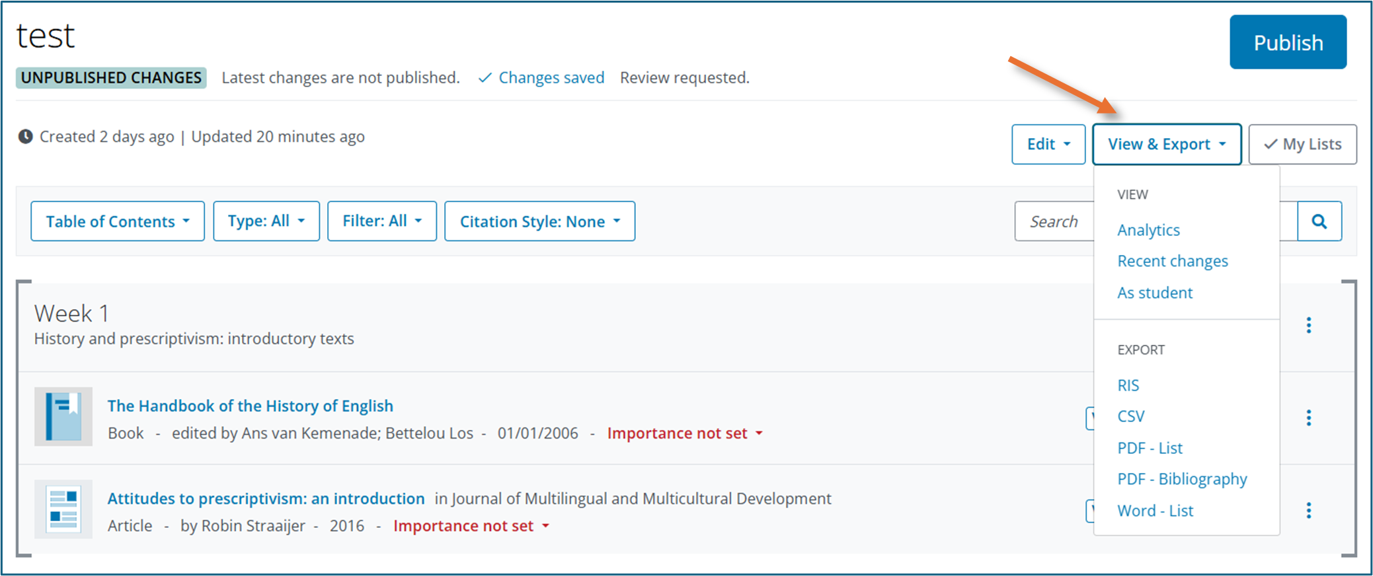The width and height of the screenshot is (1373, 576).
Task: Open the Type: All dropdown
Action: click(x=266, y=221)
